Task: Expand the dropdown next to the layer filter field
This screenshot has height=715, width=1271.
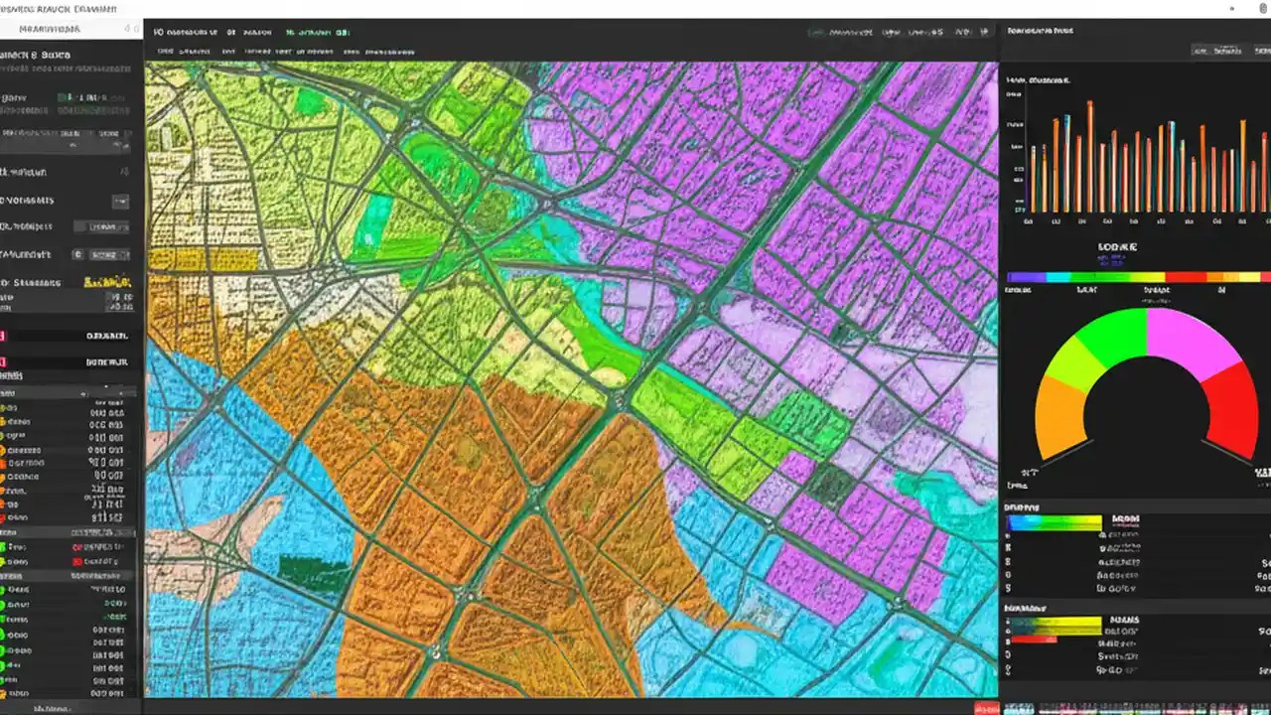Action: click(109, 254)
